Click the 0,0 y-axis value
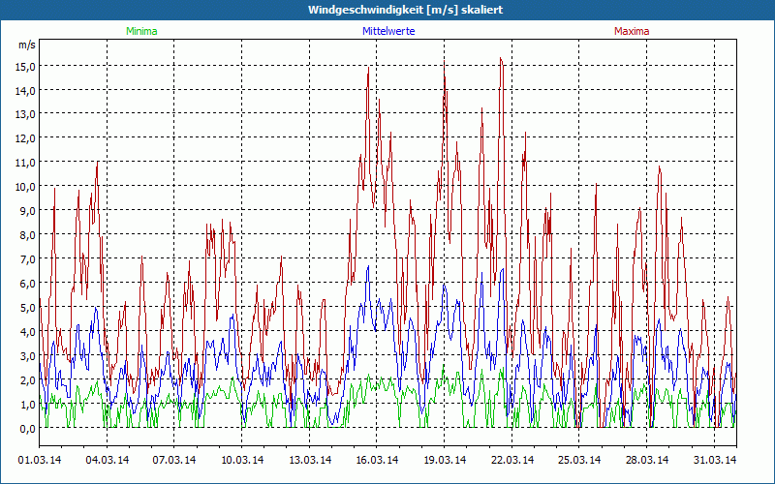Image resolution: width=775 pixels, height=484 pixels. [x=27, y=429]
